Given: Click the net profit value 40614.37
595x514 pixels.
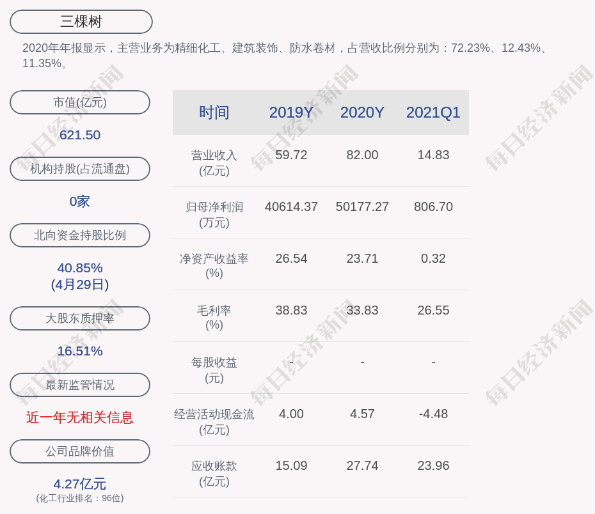Looking at the screenshot, I should (291, 207).
